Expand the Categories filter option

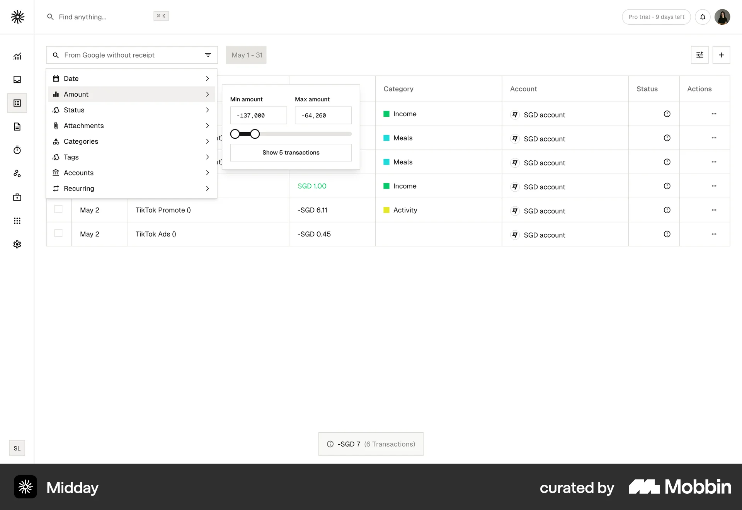[131, 141]
